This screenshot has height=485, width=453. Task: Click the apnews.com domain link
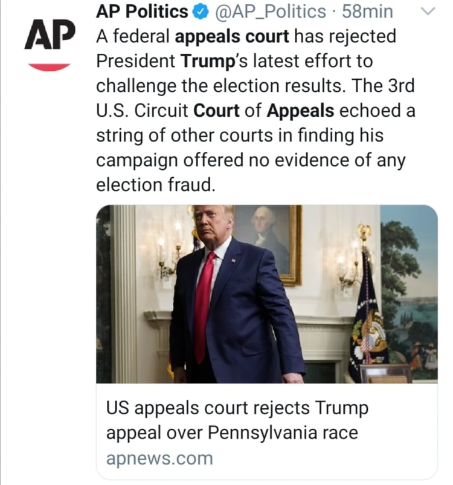click(159, 458)
